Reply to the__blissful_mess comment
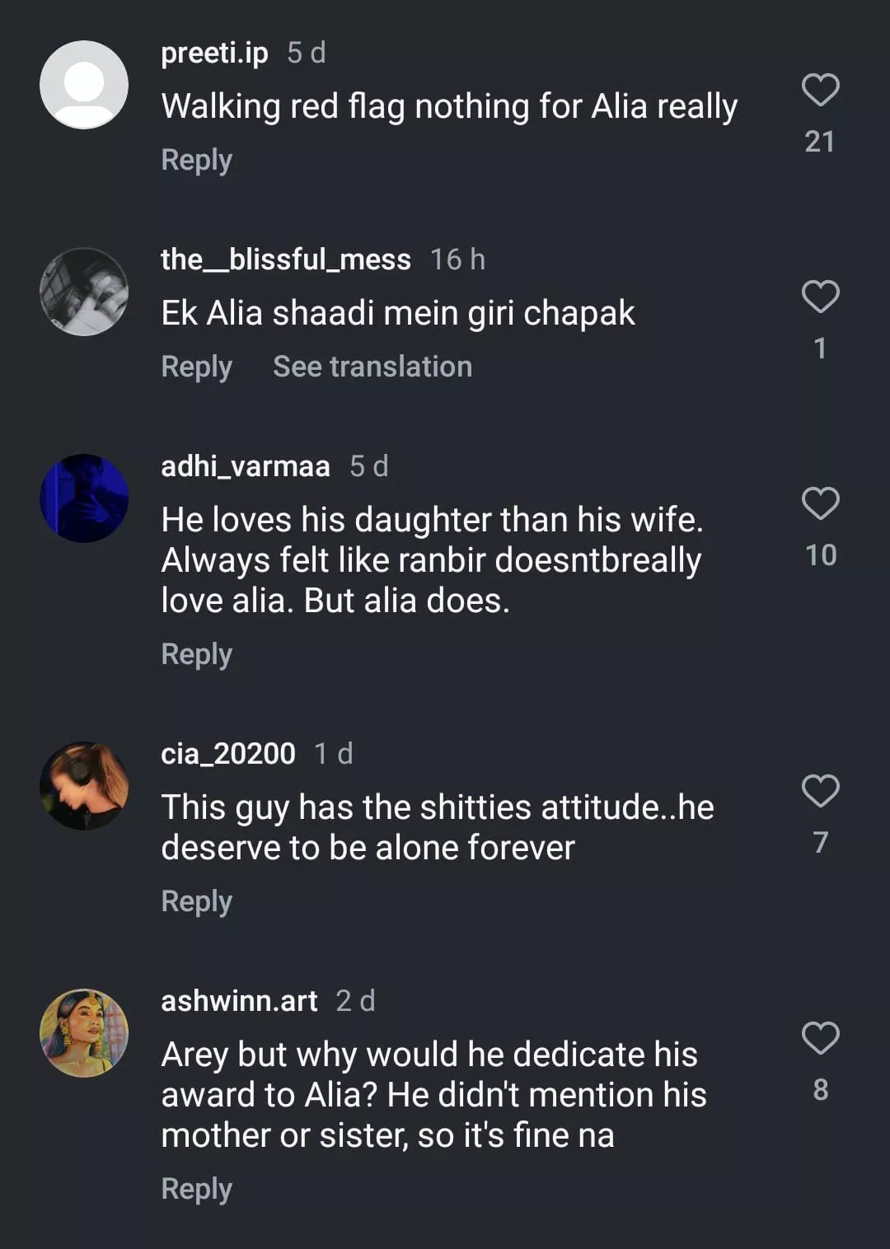The image size is (890, 1249). 196,367
